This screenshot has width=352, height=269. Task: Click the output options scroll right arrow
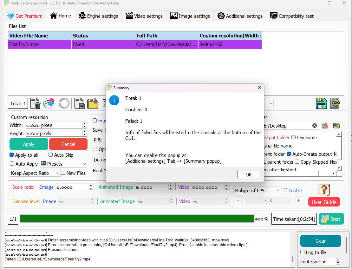pyautogui.click(x=333, y=173)
